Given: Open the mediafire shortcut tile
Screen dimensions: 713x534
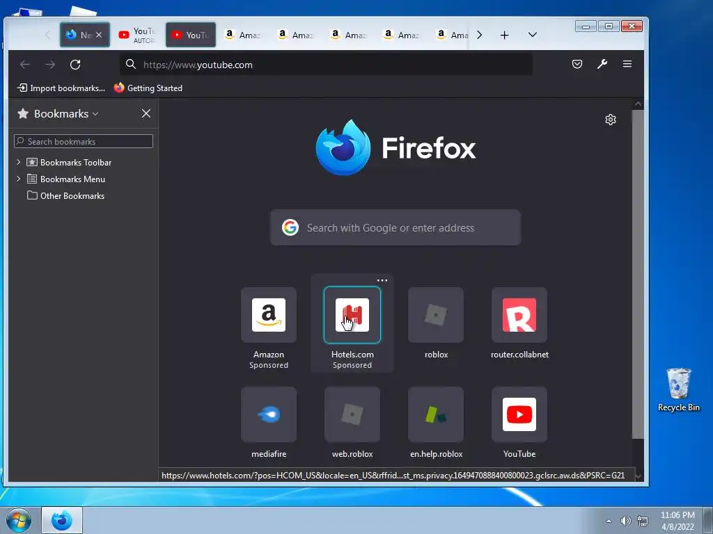Looking at the screenshot, I should tap(269, 414).
